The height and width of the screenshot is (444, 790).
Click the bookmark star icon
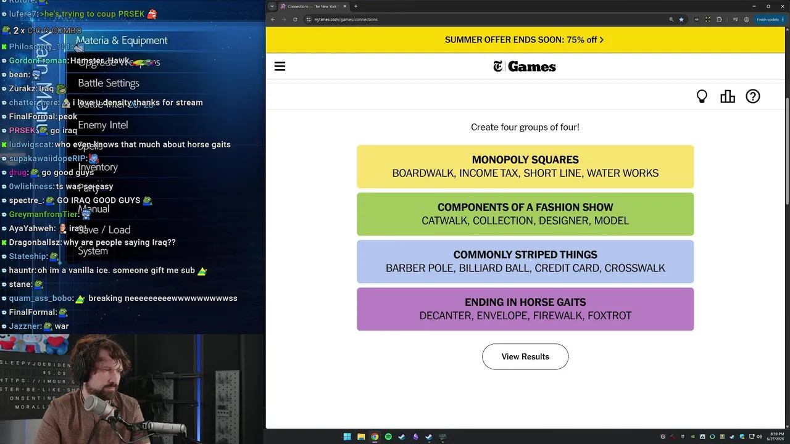681,19
